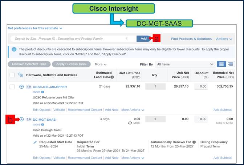Click Add Subtotal for DC-MGT-SAAS
244x165 pixels.
(x=223, y=158)
